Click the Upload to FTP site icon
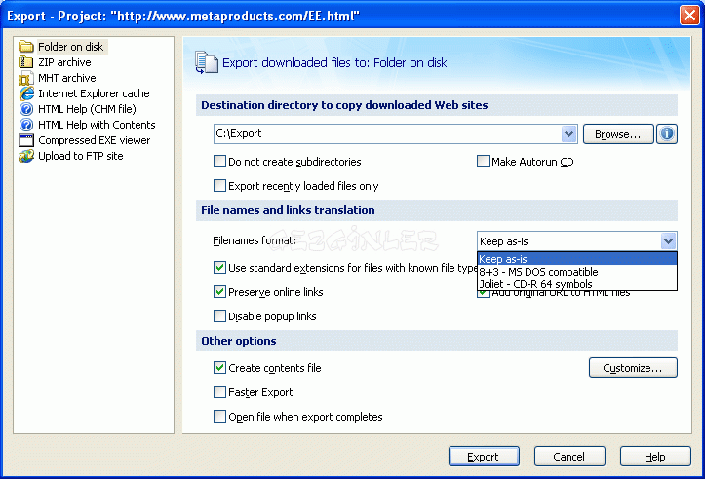Viewport: 705px width, 479px height. click(26, 156)
